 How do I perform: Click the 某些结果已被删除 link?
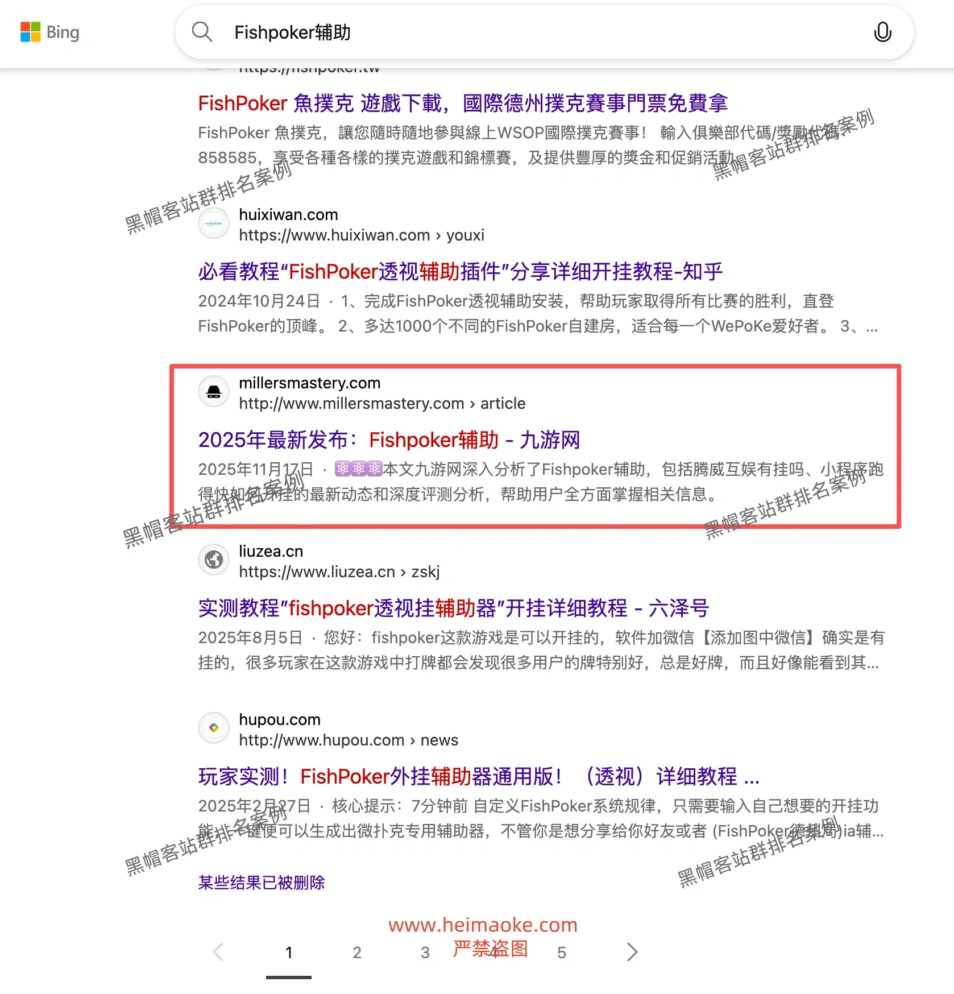[262, 883]
